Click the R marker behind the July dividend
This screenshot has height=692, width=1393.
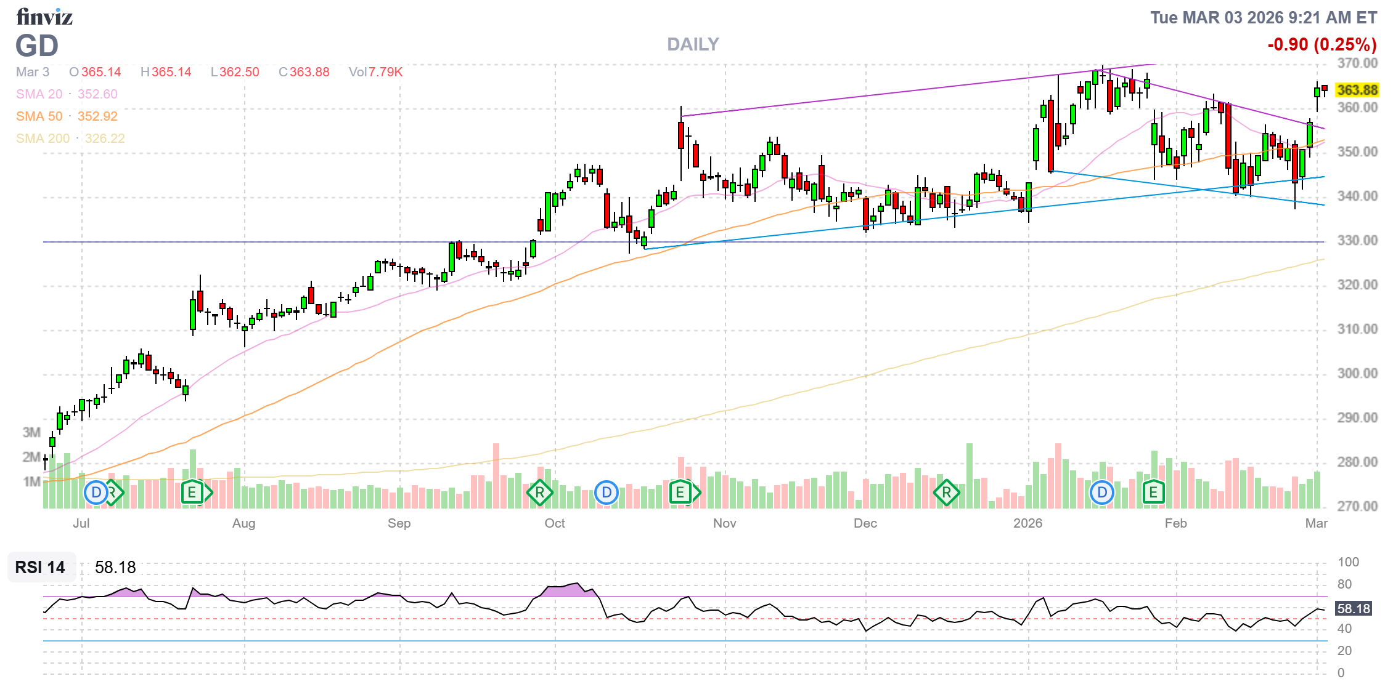115,493
